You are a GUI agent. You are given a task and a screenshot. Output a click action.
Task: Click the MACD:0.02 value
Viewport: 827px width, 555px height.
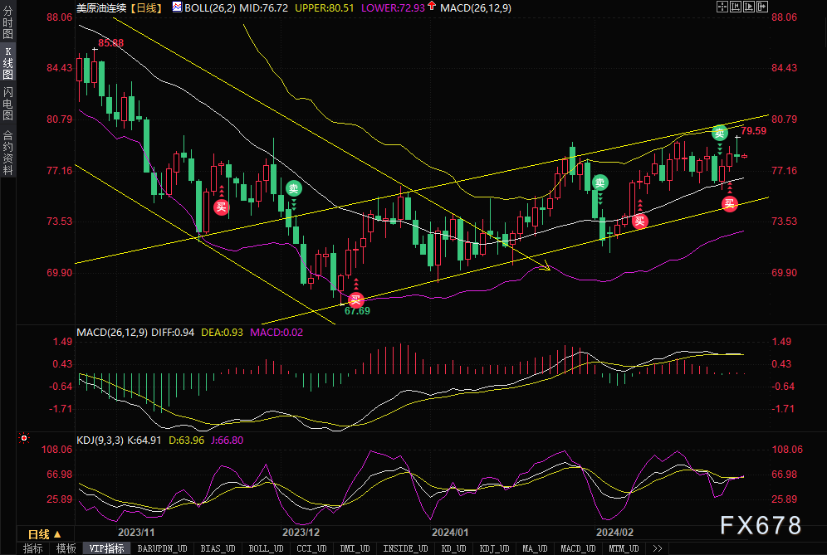(276, 333)
